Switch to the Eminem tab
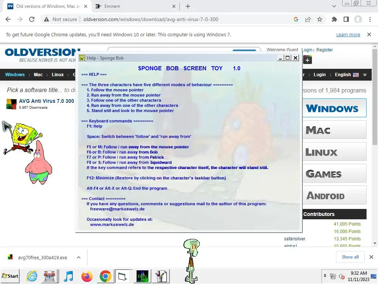This screenshot has width=378, height=284. pyautogui.click(x=135, y=6)
